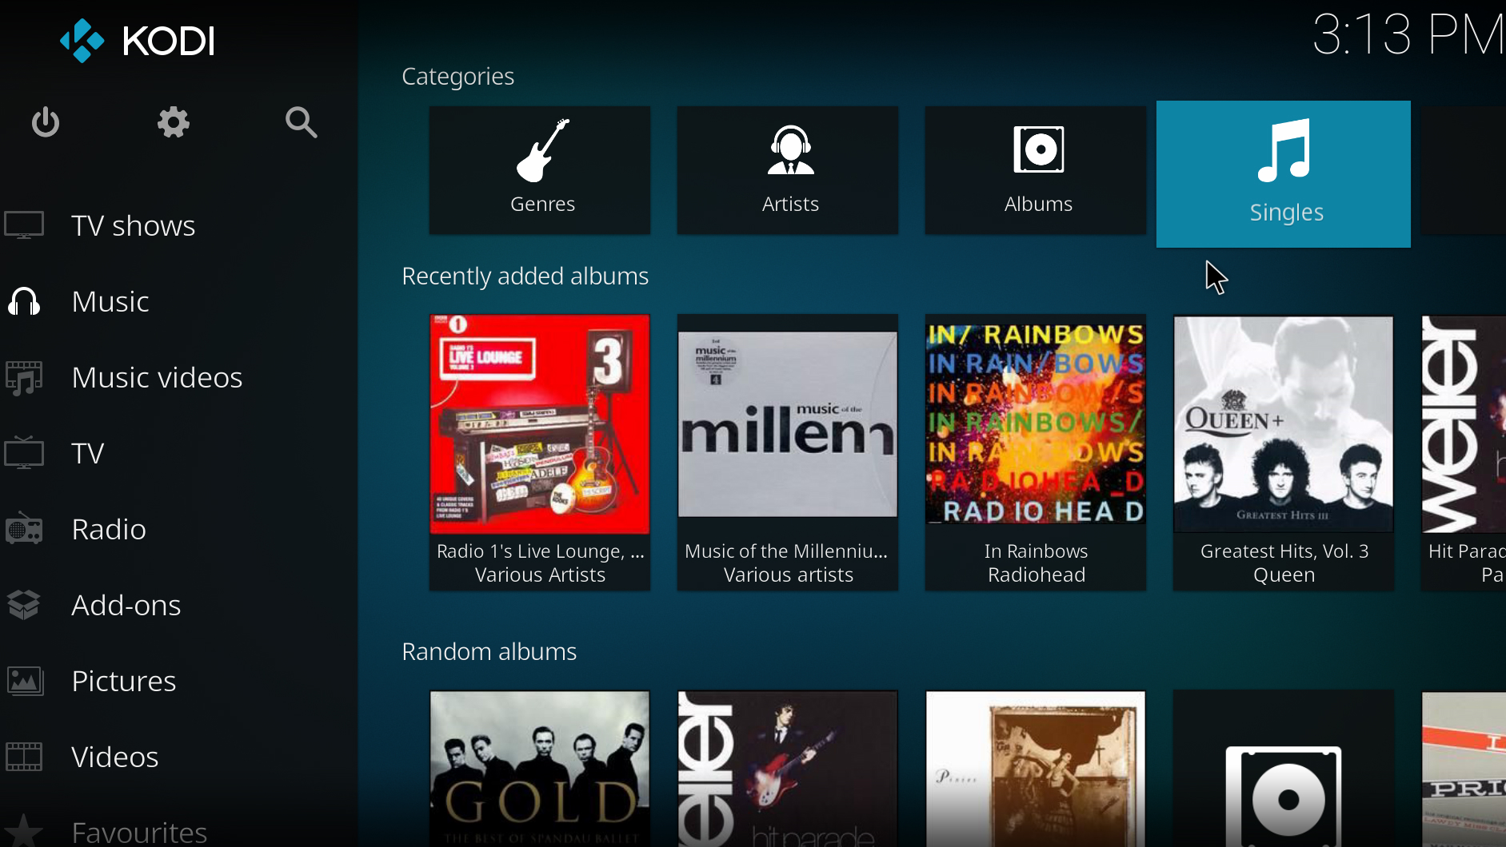This screenshot has width=1506, height=847.
Task: Click the Music headphones icon
Action: tap(24, 301)
